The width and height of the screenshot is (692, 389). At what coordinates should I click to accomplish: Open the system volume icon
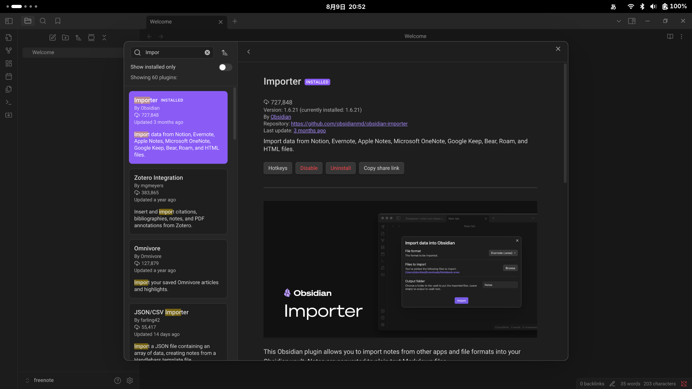tap(653, 6)
